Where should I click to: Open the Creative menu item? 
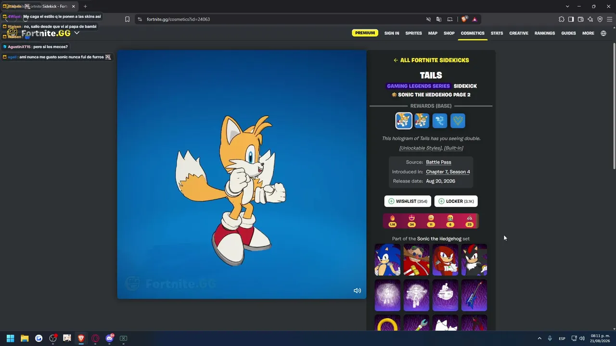point(519,33)
